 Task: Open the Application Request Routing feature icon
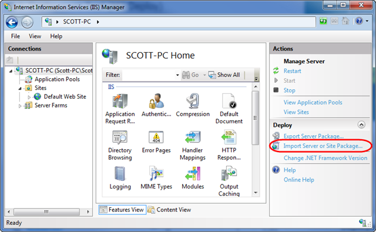pos(120,101)
